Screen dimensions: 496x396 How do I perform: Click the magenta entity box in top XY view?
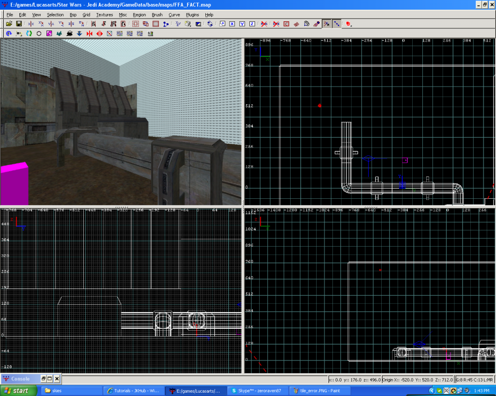405,161
